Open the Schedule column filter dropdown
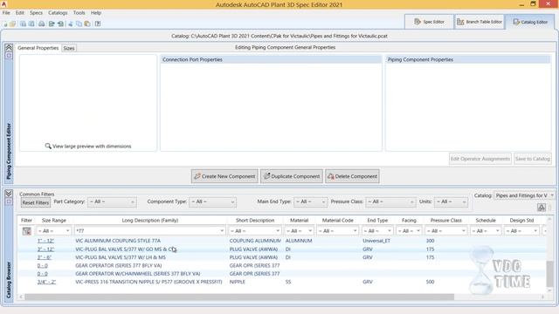 [486, 231]
